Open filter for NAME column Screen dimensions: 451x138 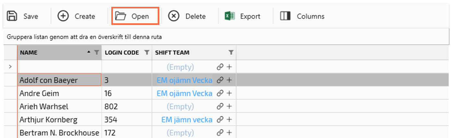[96, 52]
